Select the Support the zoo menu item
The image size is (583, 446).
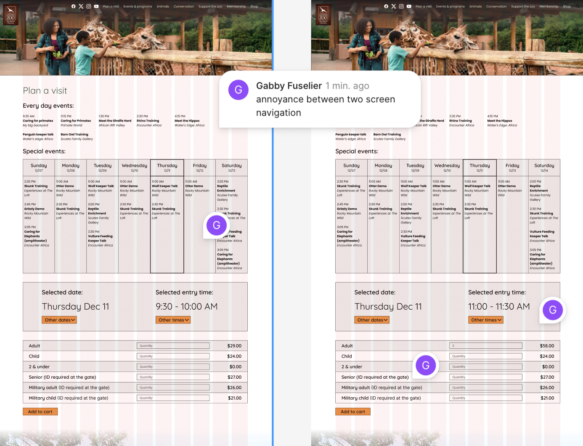click(x=210, y=6)
